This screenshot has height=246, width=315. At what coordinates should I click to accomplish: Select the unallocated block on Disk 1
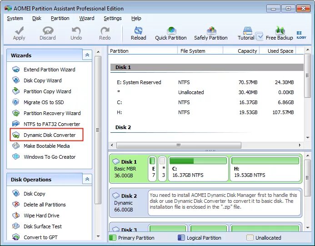[x=162, y=169]
